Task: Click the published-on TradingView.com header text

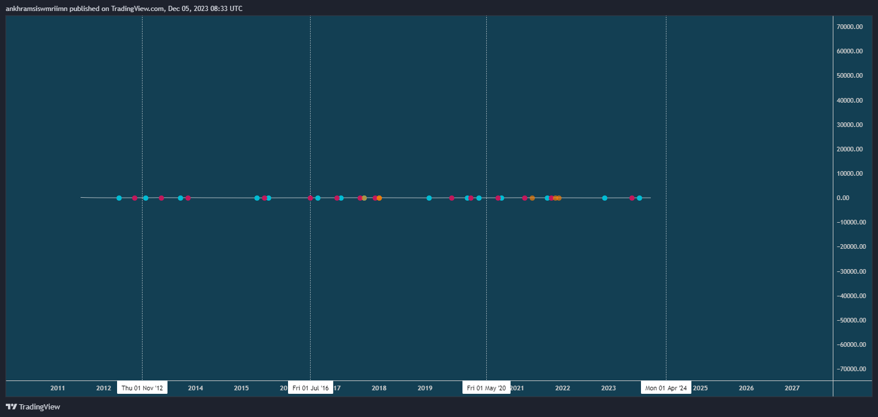Action: tap(124, 9)
